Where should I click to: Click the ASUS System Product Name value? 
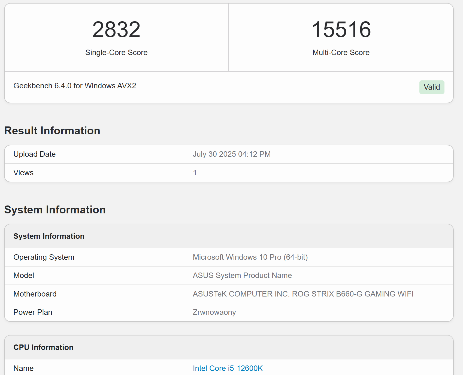tap(242, 276)
